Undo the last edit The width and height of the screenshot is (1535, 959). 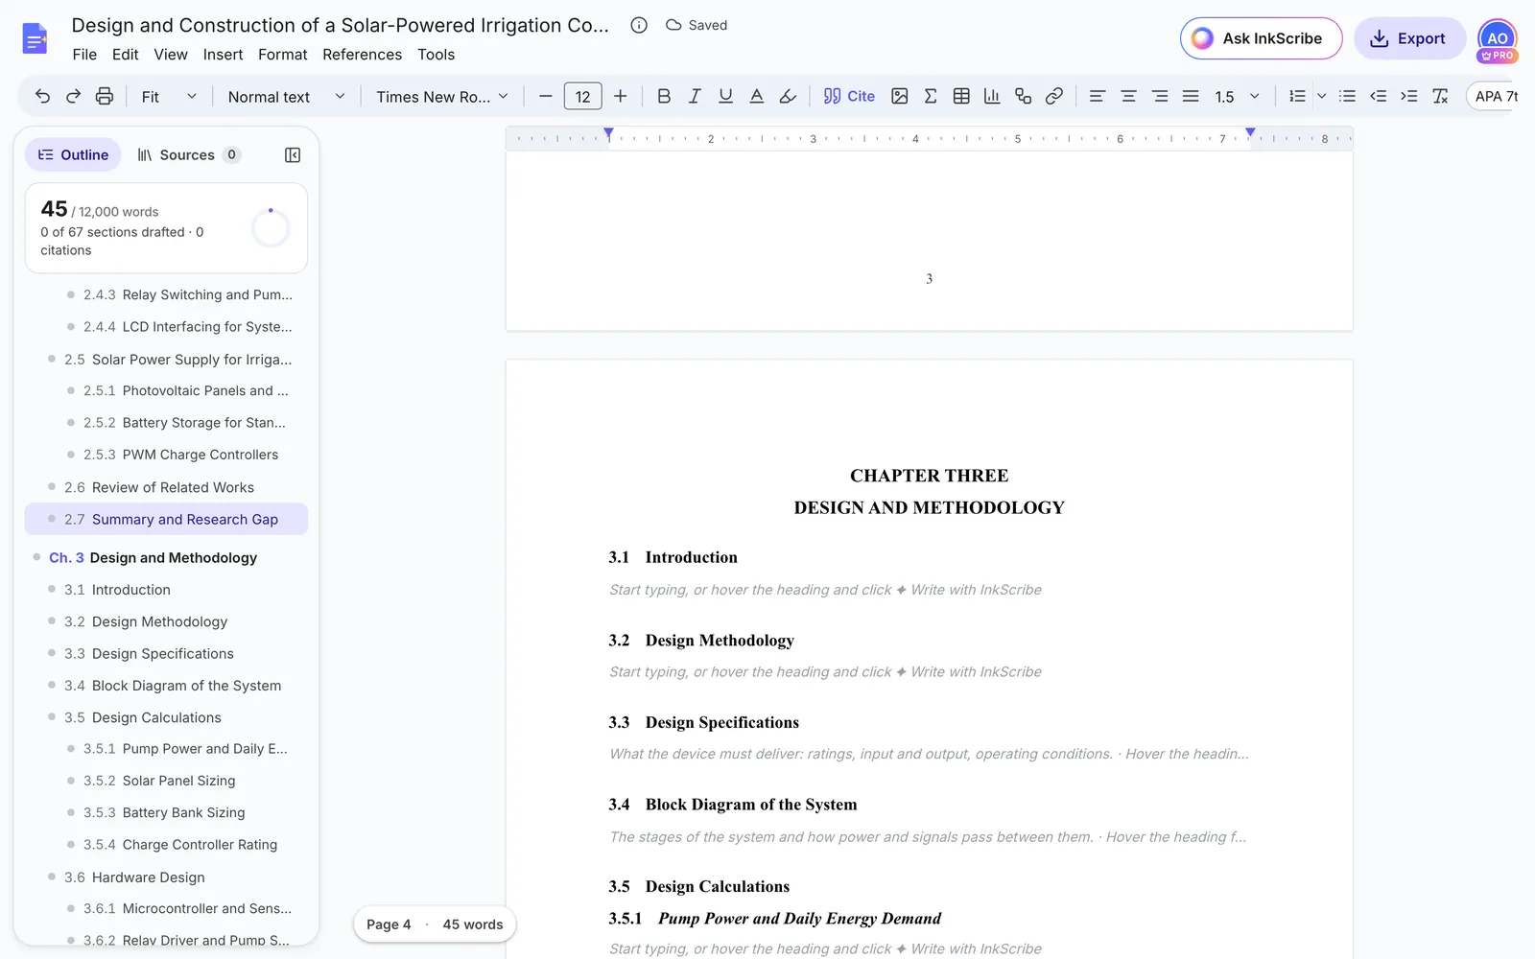coord(42,96)
